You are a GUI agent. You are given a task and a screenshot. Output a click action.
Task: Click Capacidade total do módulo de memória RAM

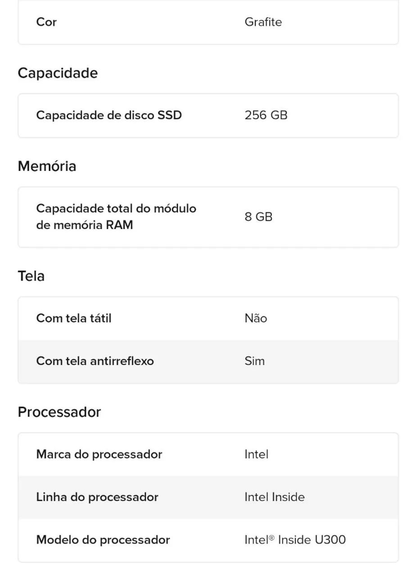pos(116,217)
